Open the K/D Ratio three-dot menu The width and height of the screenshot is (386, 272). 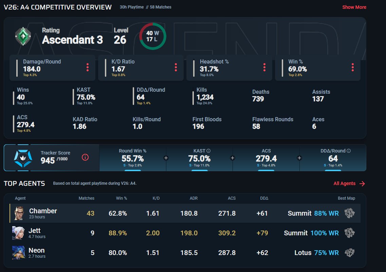pyautogui.click(x=176, y=68)
